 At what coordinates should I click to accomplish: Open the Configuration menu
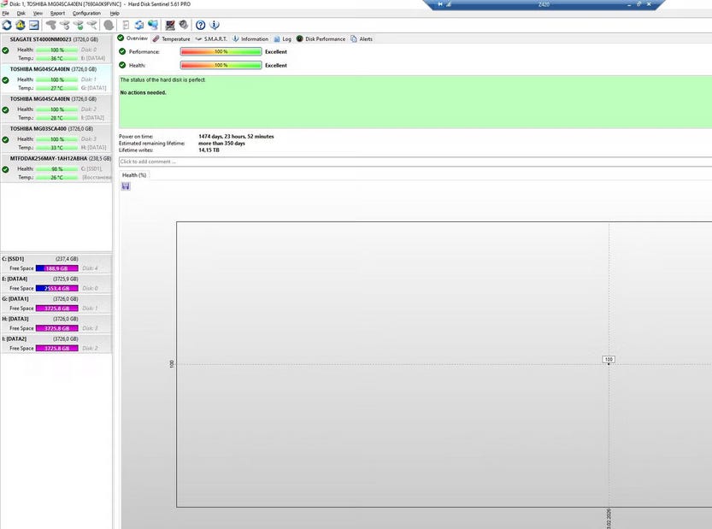coord(86,14)
